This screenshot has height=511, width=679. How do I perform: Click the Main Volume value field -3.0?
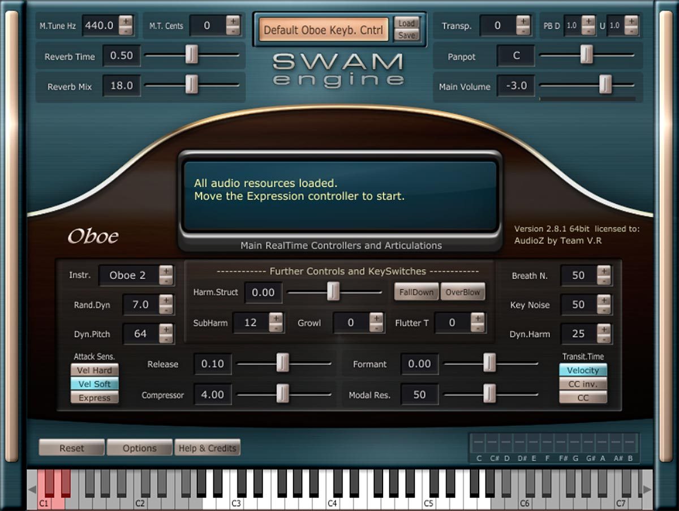pyautogui.click(x=516, y=86)
